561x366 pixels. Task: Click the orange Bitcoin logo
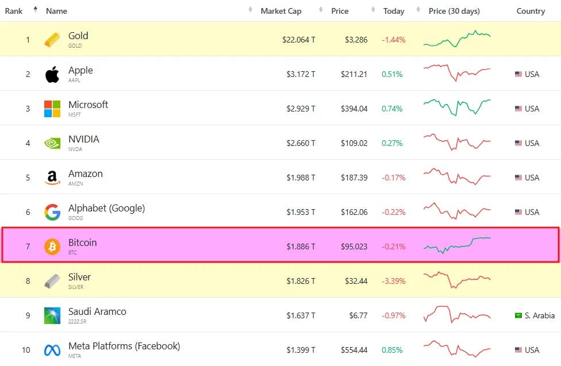[52, 247]
